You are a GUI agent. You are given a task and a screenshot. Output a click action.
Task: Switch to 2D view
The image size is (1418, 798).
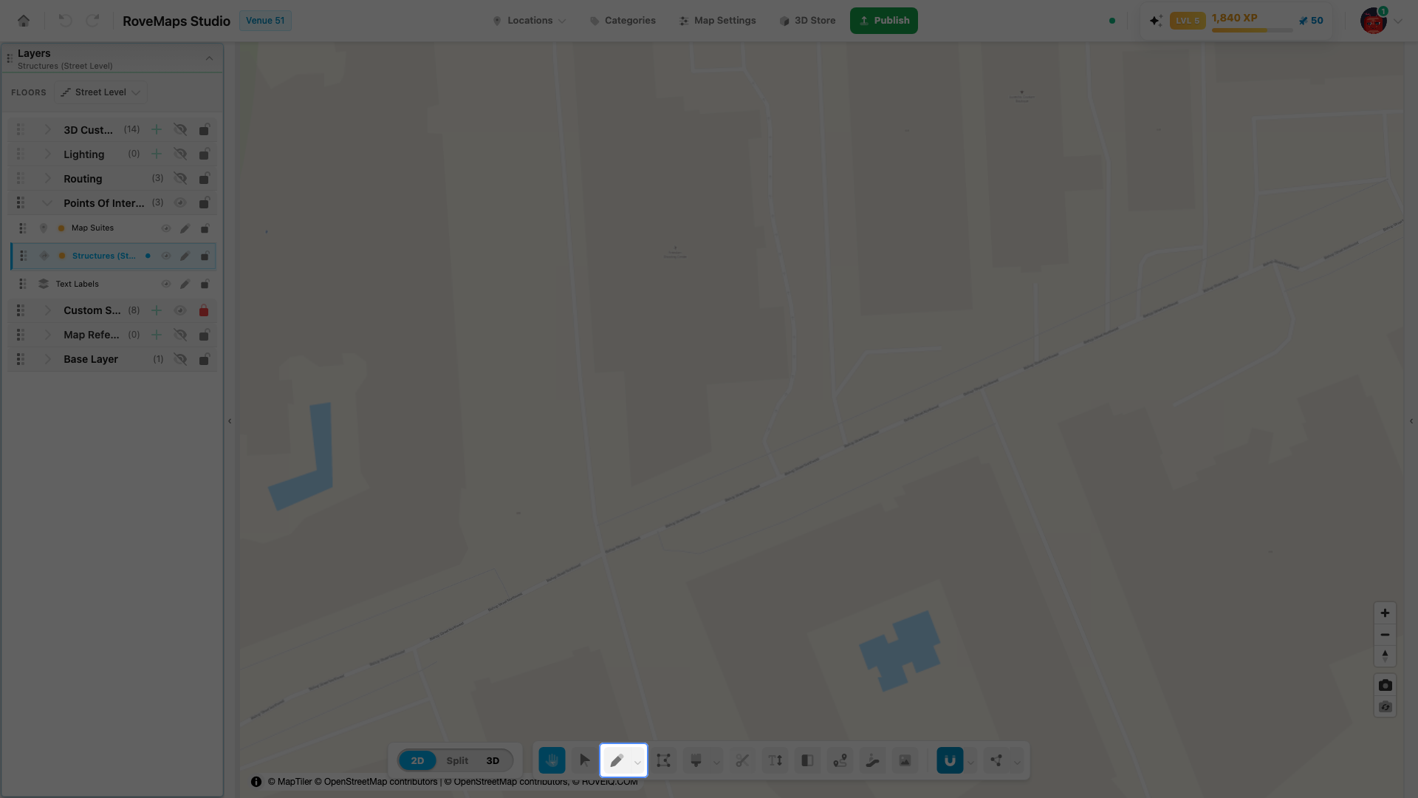tap(417, 760)
